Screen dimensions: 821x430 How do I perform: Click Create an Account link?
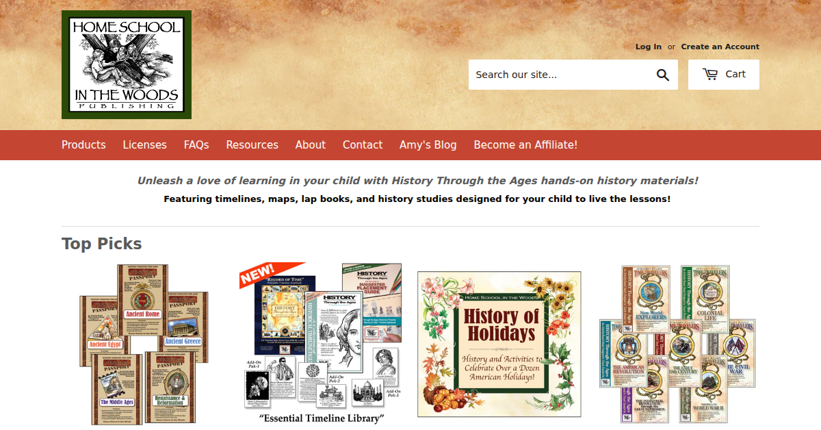pyautogui.click(x=720, y=47)
